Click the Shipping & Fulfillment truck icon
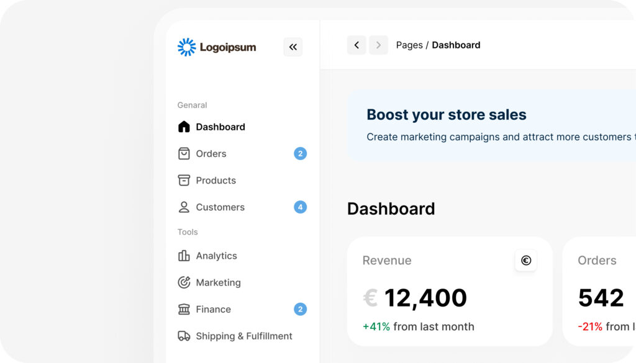636x363 pixels. click(x=184, y=336)
